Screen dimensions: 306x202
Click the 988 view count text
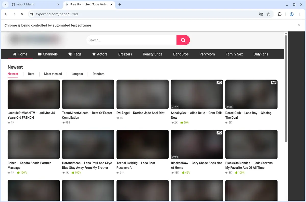tap(68, 123)
